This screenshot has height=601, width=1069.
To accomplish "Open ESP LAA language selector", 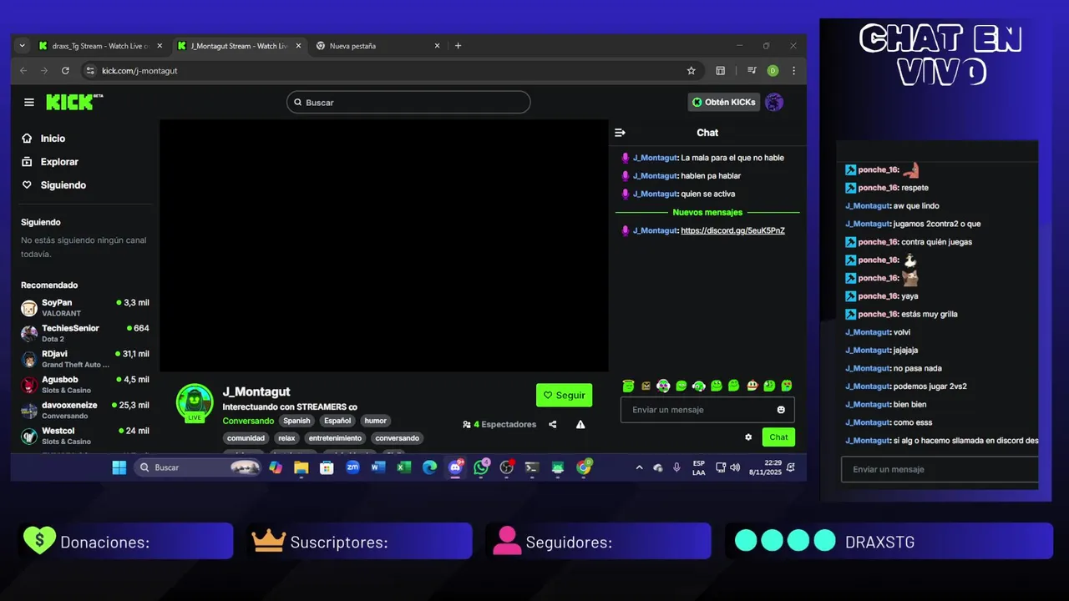I will (x=699, y=467).
